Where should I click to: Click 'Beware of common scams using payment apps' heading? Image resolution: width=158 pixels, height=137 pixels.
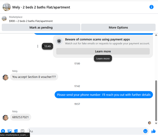pyautogui.click(x=97, y=39)
